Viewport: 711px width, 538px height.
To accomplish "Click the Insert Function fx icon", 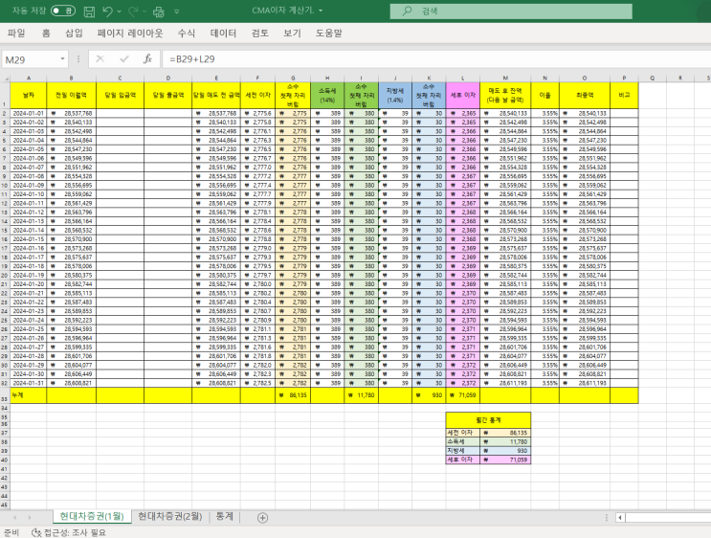I will (147, 58).
